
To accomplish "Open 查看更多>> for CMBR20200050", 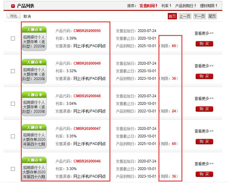I will (204, 33).
